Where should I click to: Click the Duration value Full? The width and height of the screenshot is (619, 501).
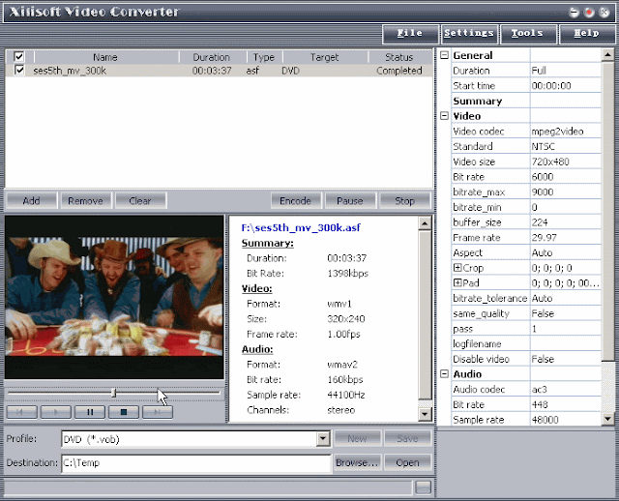pos(539,71)
